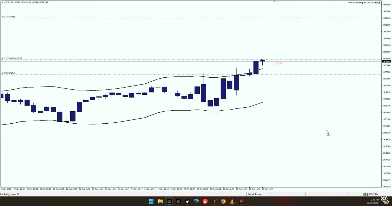Click the current price label 20283.45
This screenshot has width=392, height=206.
point(386,61)
